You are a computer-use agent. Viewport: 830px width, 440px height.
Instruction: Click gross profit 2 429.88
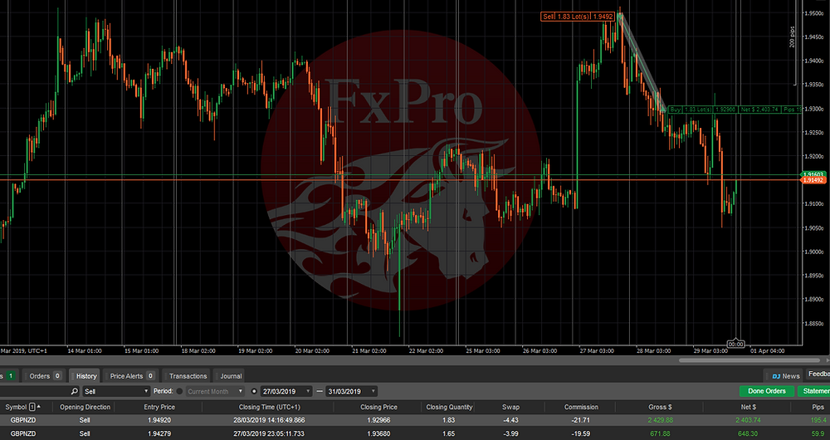660,420
